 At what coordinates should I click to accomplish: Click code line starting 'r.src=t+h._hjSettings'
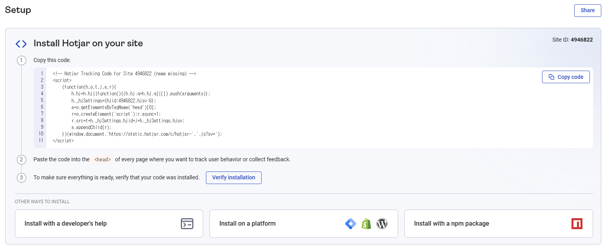[x=128, y=120]
